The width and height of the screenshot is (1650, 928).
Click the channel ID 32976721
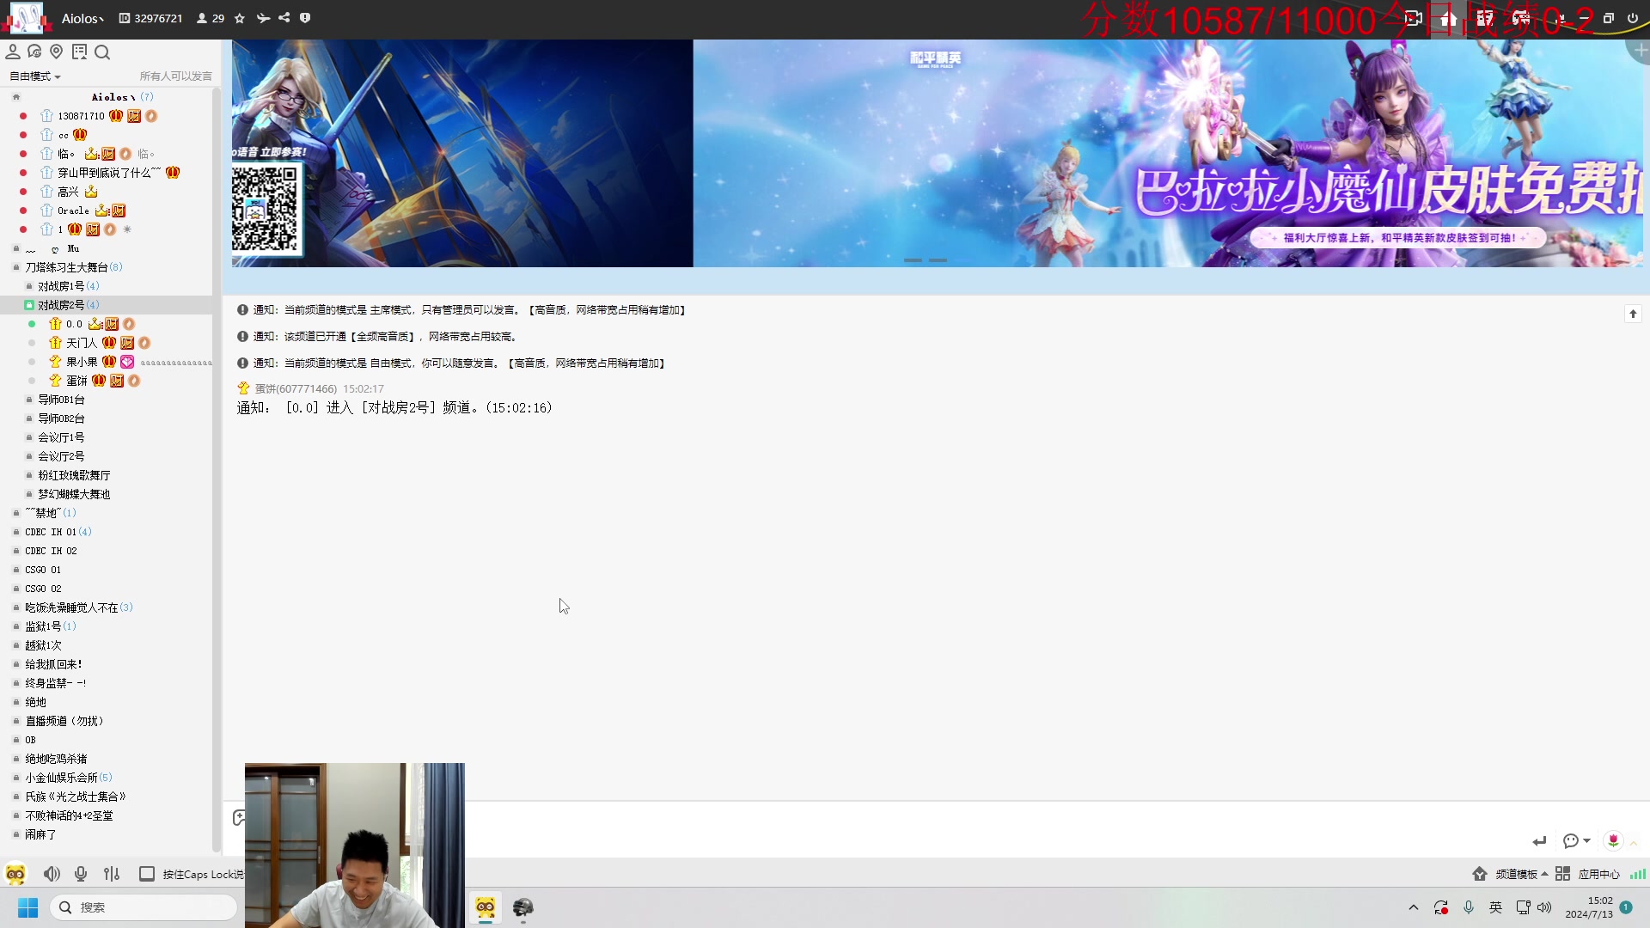click(x=150, y=18)
